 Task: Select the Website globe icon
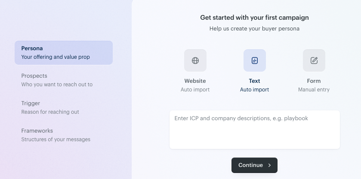coord(195,61)
